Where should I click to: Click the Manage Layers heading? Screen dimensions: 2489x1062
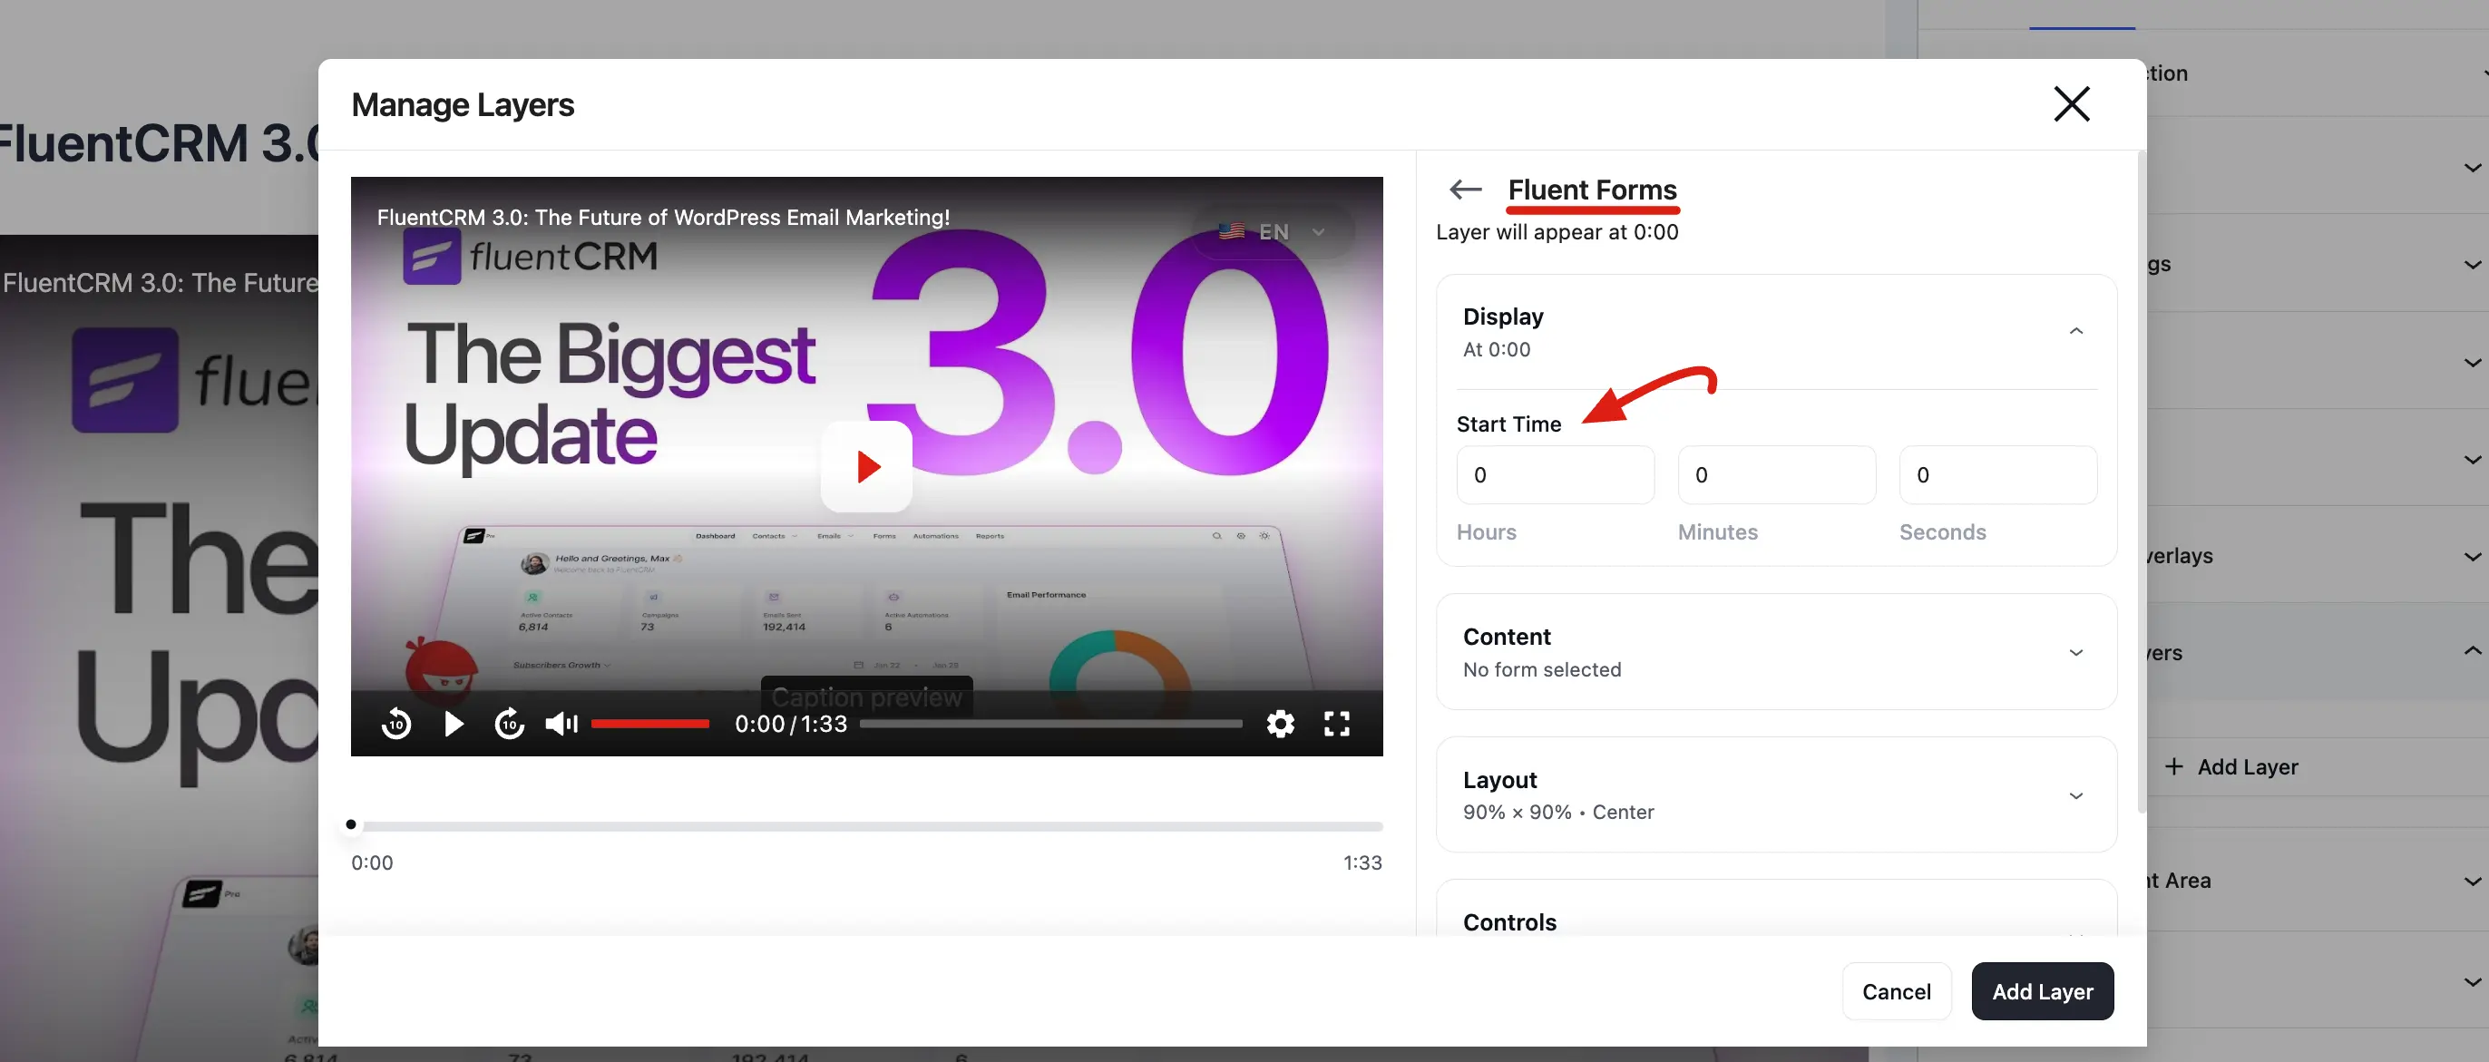coord(463,104)
